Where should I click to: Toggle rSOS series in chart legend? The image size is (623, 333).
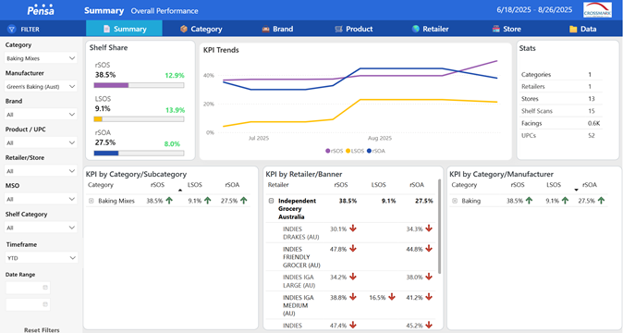pyautogui.click(x=334, y=151)
